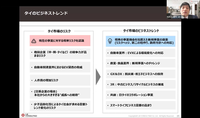This screenshot has height=118, width=200.
Task: Click the lightbulb idea icon
Action: coord(110,41)
